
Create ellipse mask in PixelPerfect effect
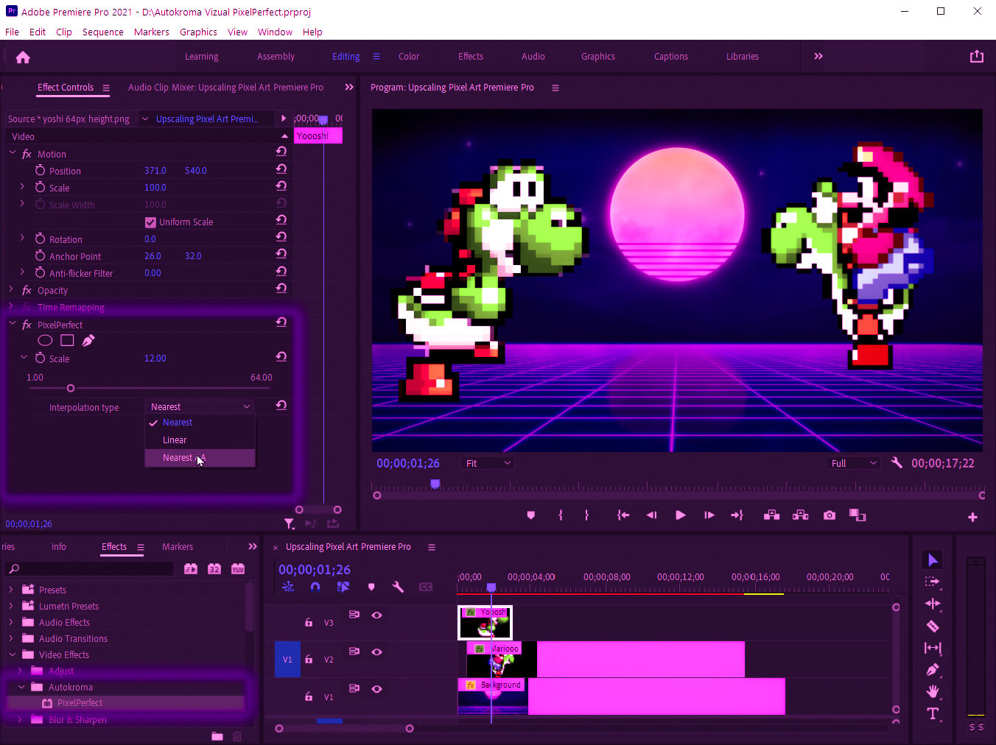[45, 340]
